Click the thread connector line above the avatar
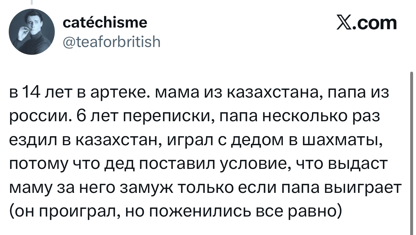416x235 pixels. click(32, 3)
